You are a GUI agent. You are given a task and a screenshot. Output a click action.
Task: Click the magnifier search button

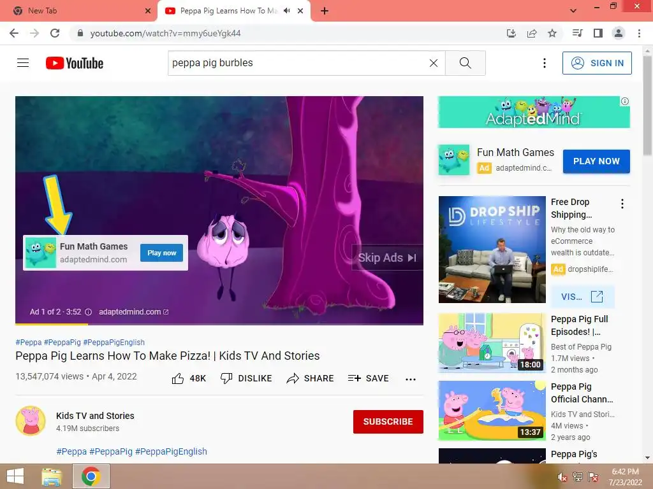465,63
